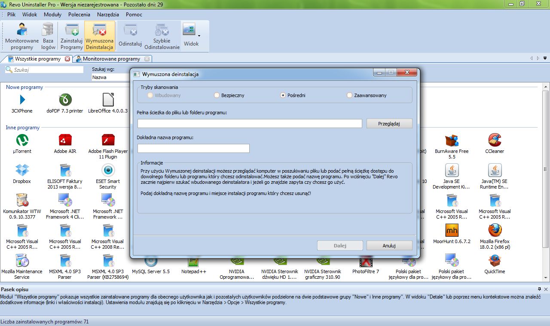Close the Monitorowane programy tab
This screenshot has height=326, width=550.
[147, 59]
